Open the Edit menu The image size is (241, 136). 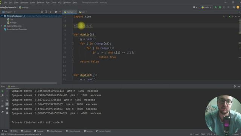pos(11,3)
